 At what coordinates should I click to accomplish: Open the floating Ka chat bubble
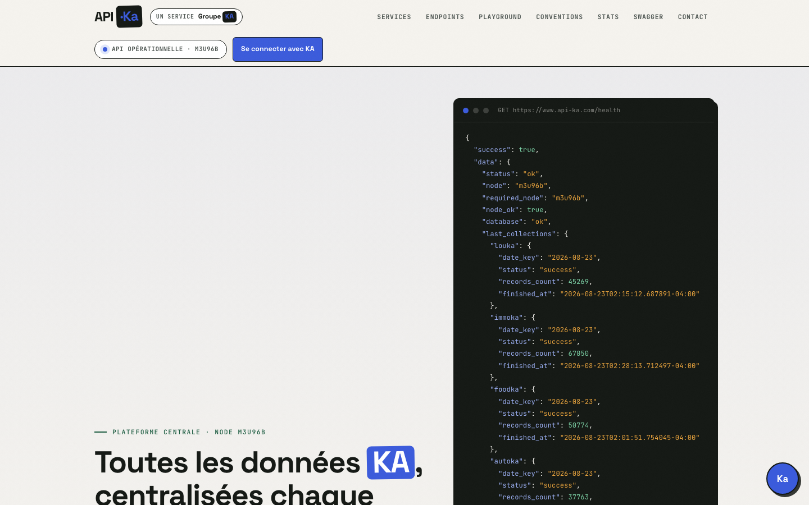pos(782,479)
